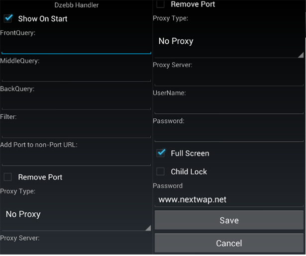306x256 pixels.
Task: Focus the Add Port to non-Port URL field
Action: (76, 159)
